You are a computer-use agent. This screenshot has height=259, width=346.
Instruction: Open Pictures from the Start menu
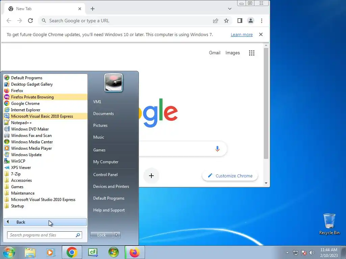click(100, 125)
